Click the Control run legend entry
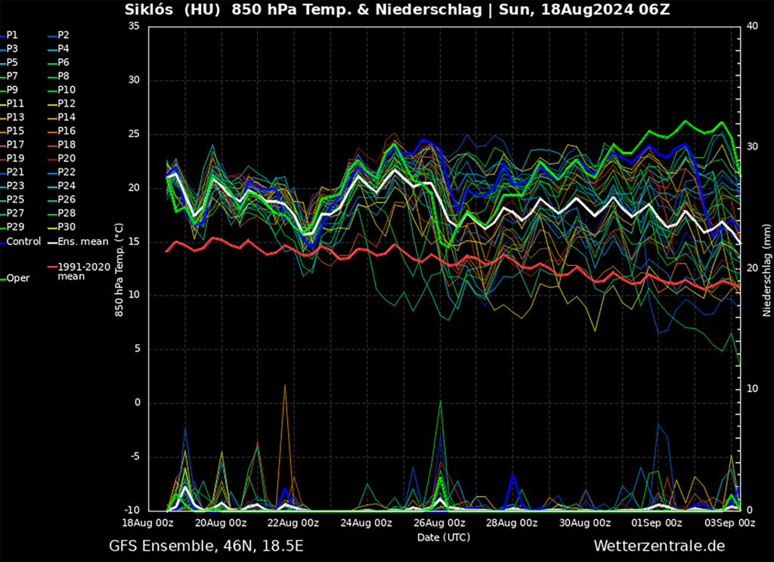Image resolution: width=774 pixels, height=562 pixels. [23, 242]
